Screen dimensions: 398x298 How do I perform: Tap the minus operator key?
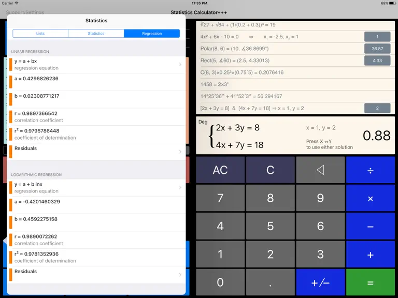coord(371,226)
